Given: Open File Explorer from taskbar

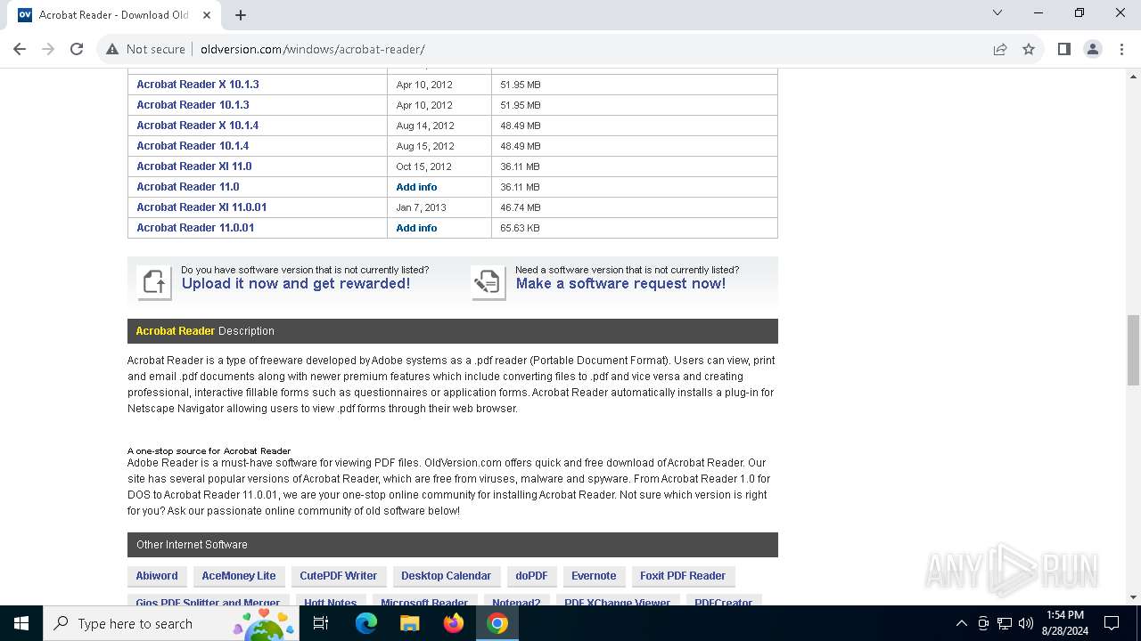Looking at the screenshot, I should [x=410, y=623].
